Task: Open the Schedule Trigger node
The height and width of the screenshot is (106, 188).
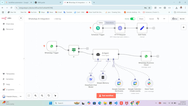Action: (98, 28)
